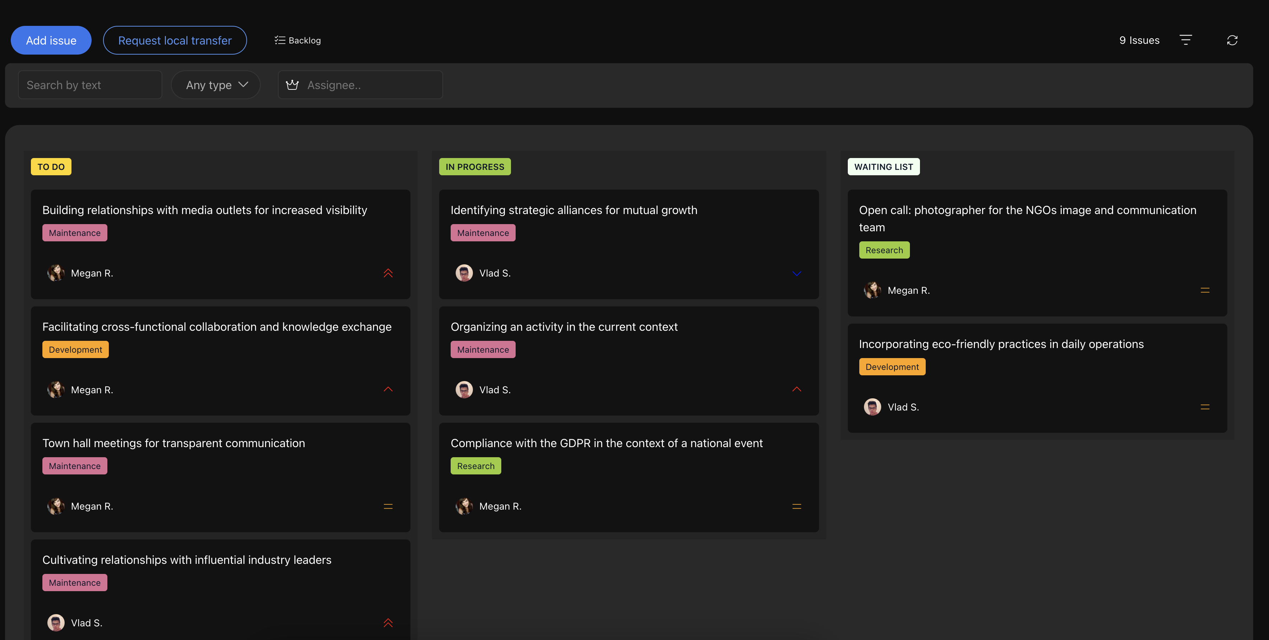Click the Add issue button
The width and height of the screenshot is (1269, 640).
51,40
